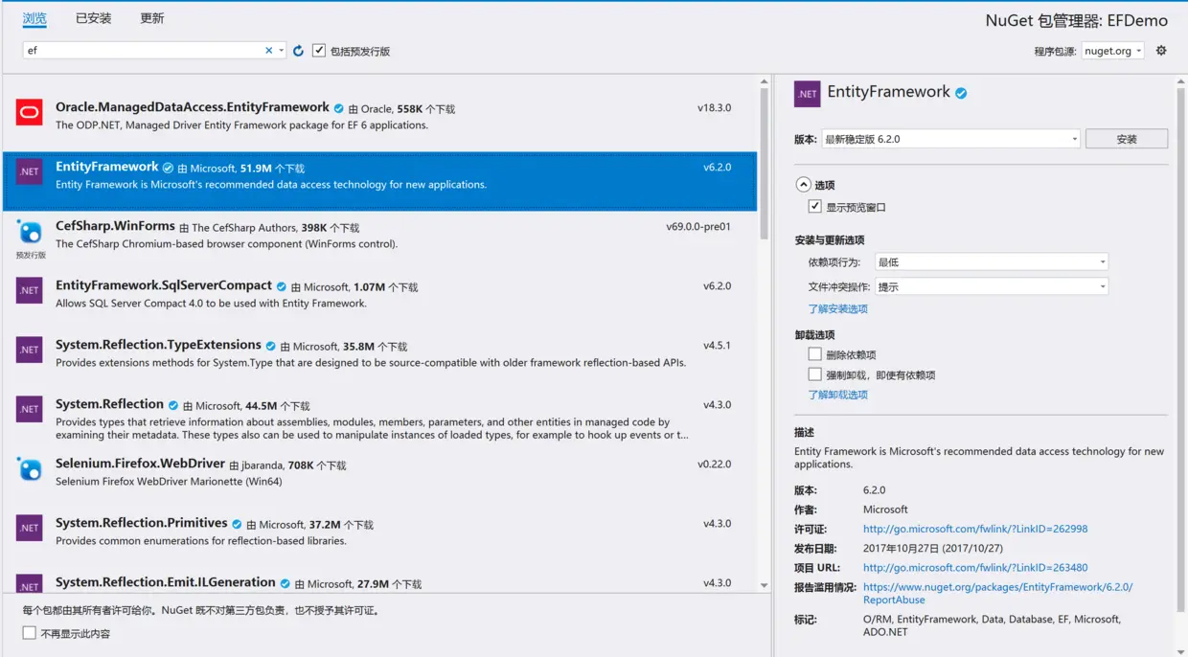This screenshot has width=1188, height=657.
Task: Click the Oracle.ManagedDataAccess package icon
Action: click(30, 113)
